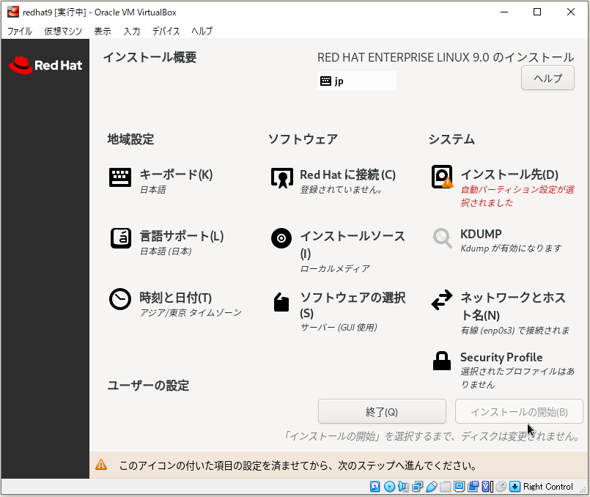Image resolution: width=590 pixels, height=497 pixels.
Task: Open 言語サポート(L) label
Action: pyautogui.click(x=182, y=236)
